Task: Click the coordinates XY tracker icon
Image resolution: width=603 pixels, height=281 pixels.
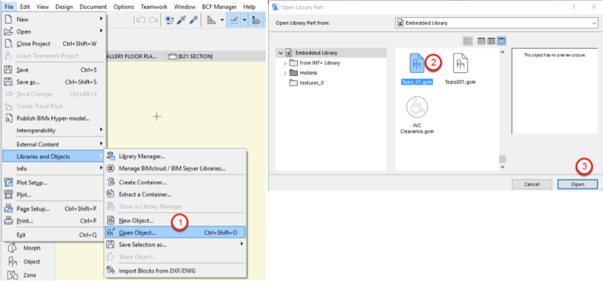Action: click(255, 20)
